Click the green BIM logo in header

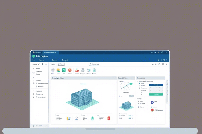tap(33, 56)
